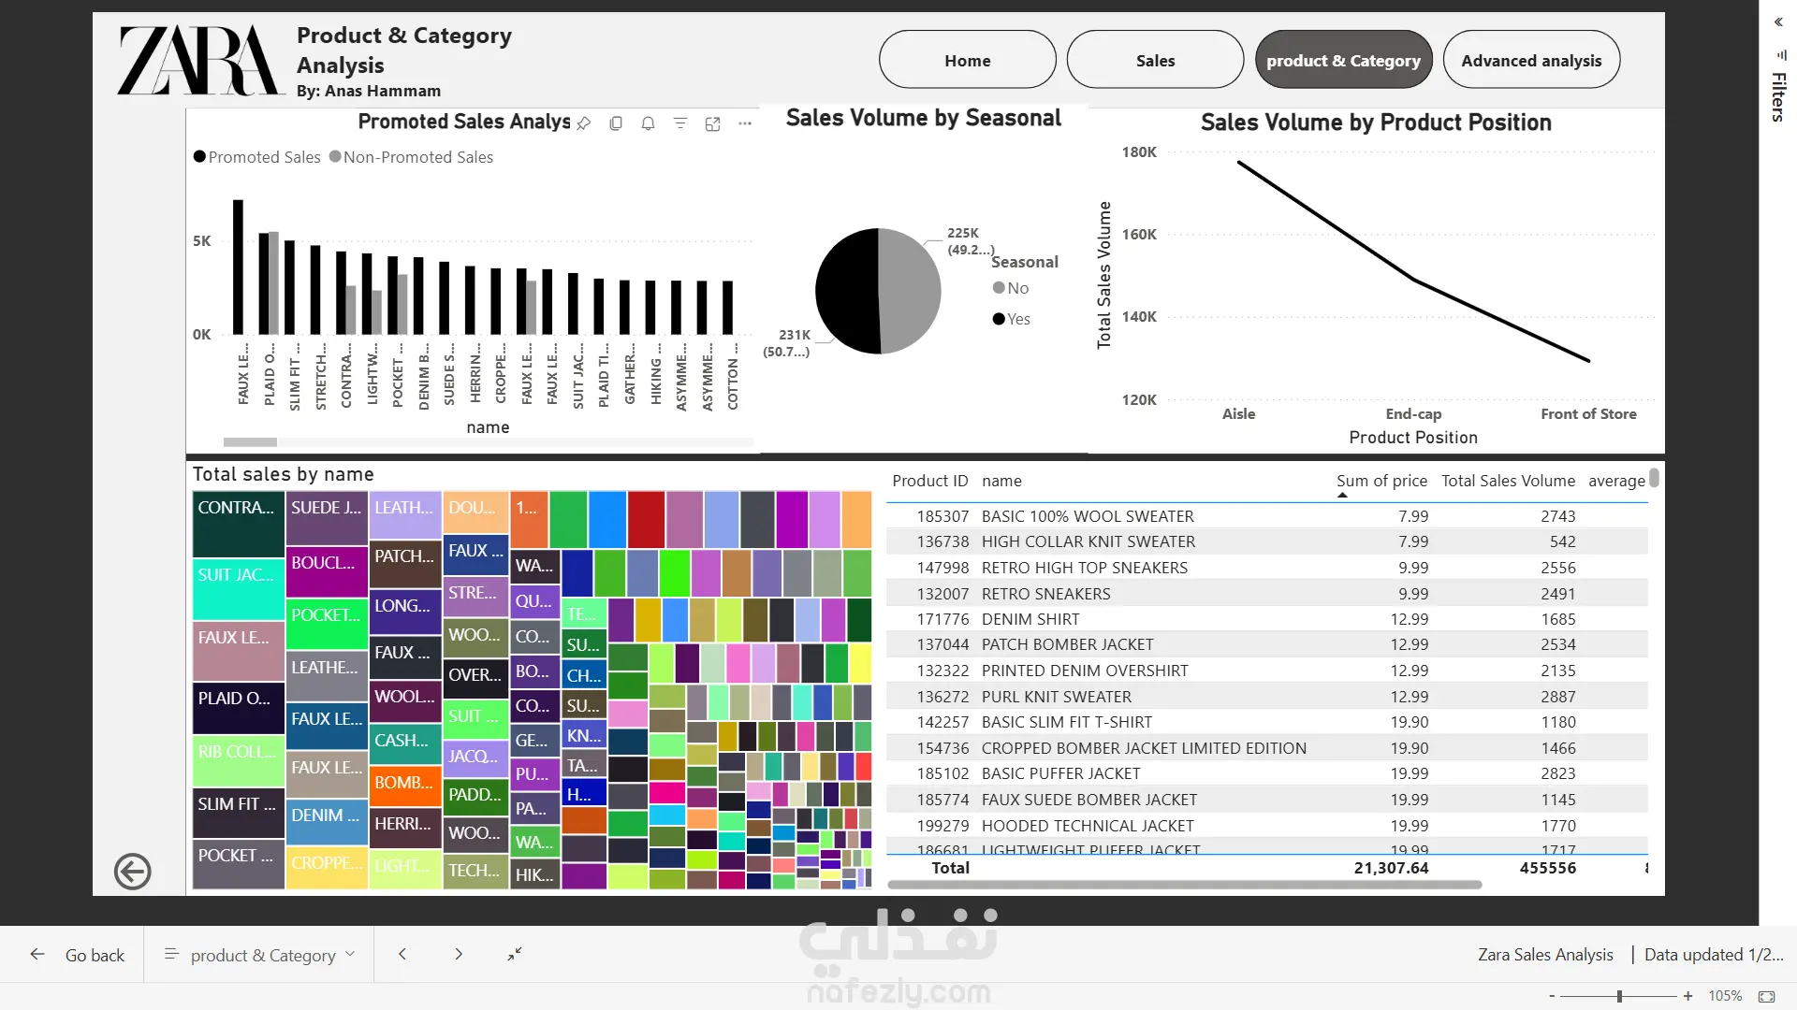Copy visual as image icon
This screenshot has width=1797, height=1010.
click(x=616, y=123)
